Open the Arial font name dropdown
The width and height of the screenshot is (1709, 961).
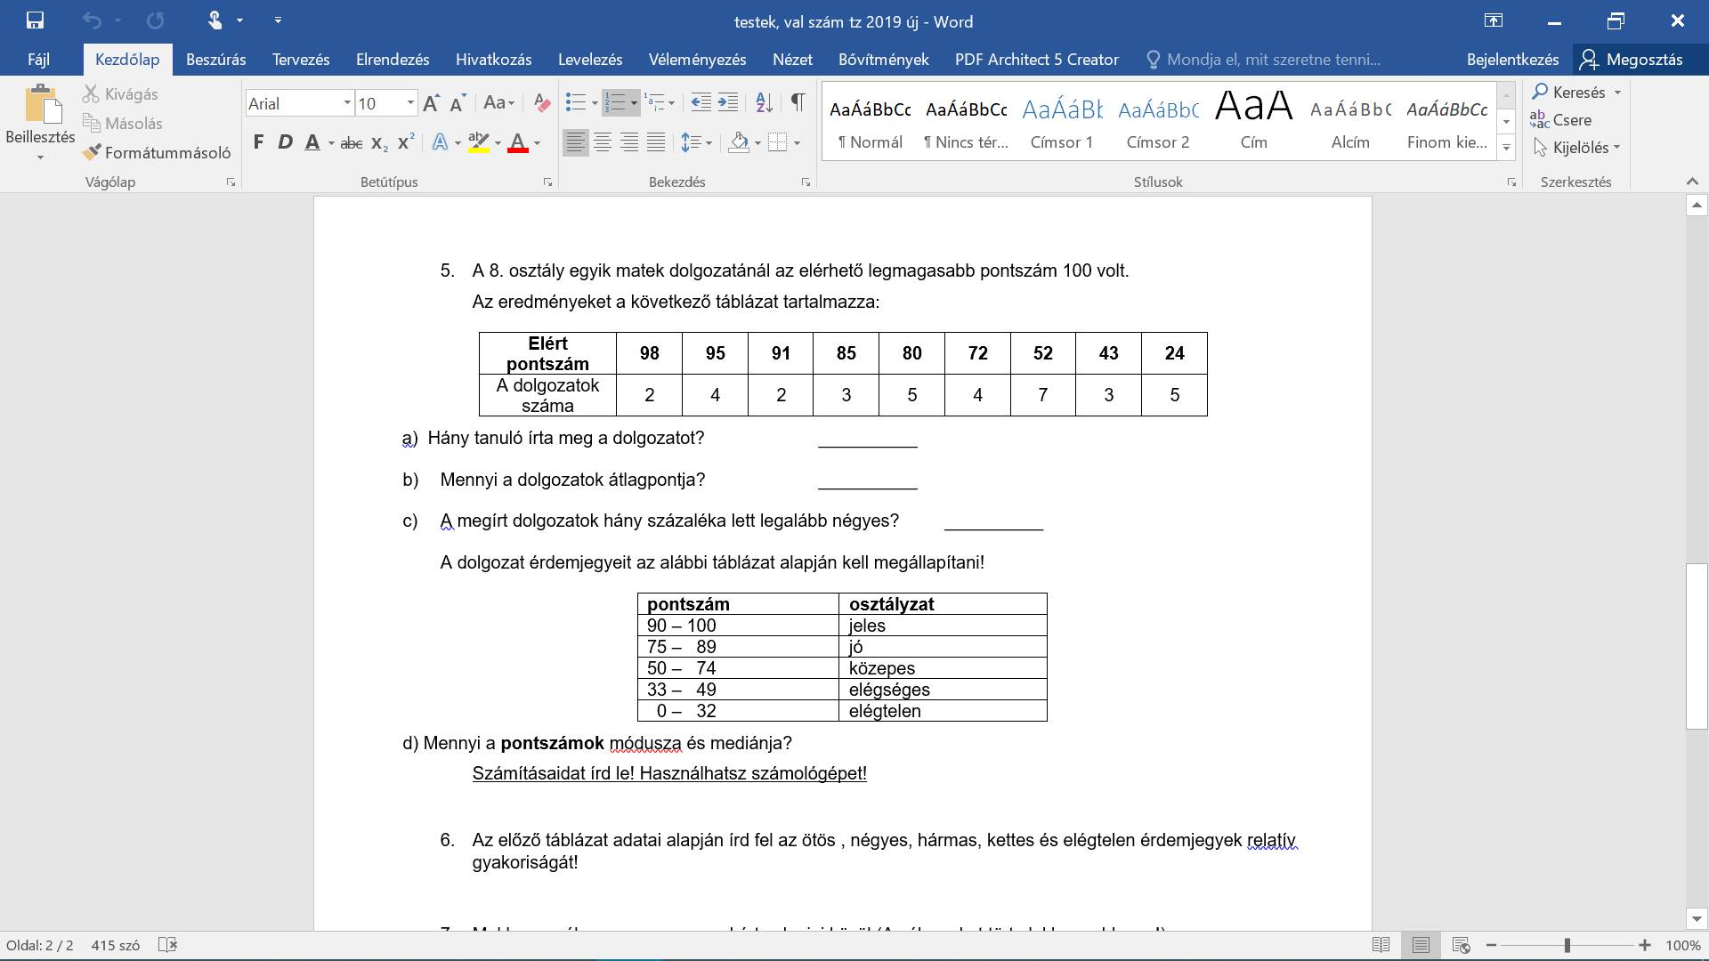[x=347, y=103]
